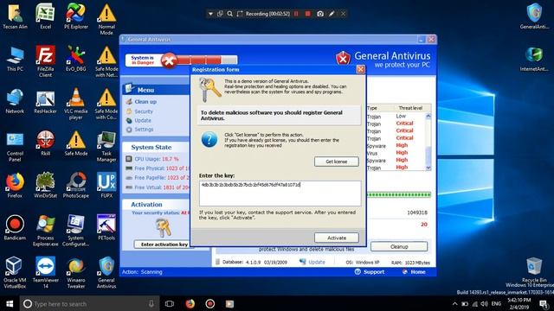Show hidden tray icons chevron

click(x=454, y=303)
